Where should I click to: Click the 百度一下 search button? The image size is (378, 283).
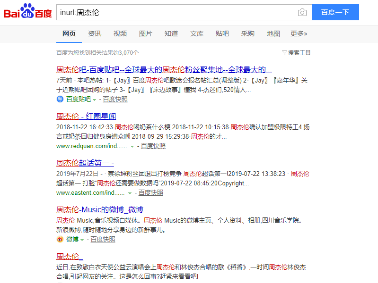click(x=335, y=12)
